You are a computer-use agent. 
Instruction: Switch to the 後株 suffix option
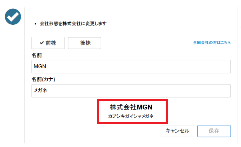tap(84, 43)
